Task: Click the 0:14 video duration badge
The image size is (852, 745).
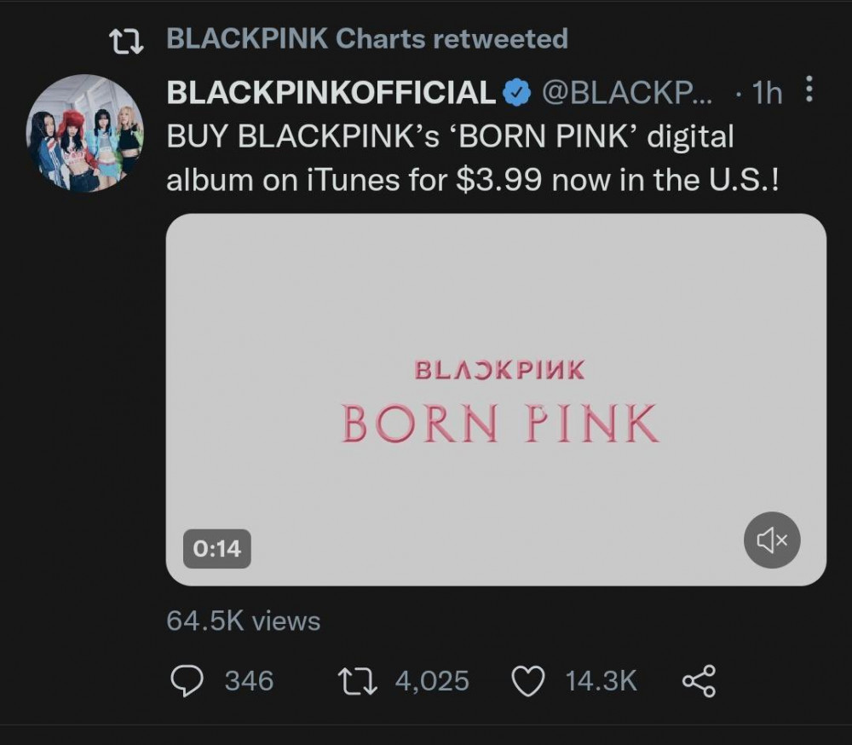Action: click(x=216, y=549)
